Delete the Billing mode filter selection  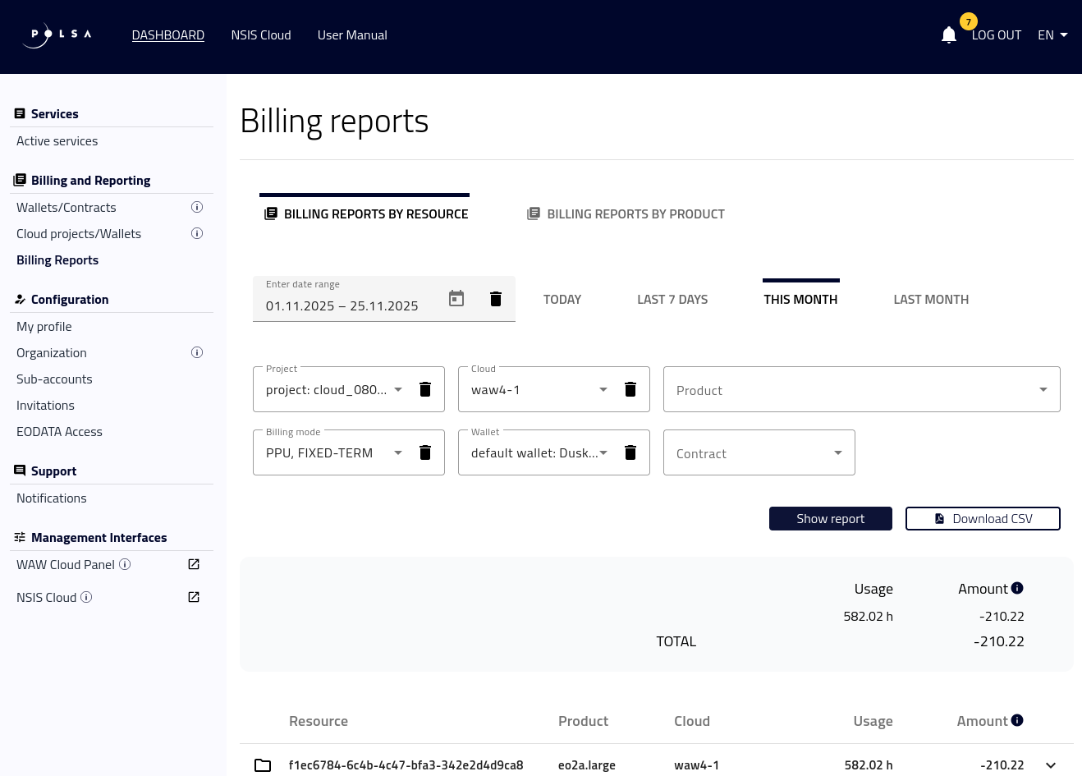pos(425,452)
